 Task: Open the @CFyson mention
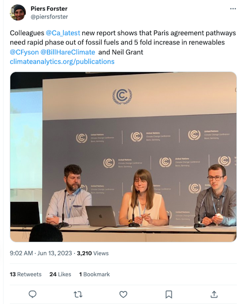[24, 52]
